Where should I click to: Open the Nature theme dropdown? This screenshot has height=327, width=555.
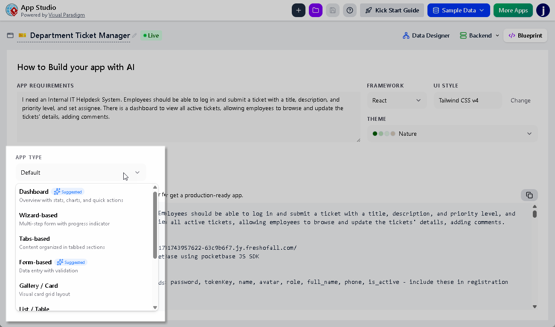point(452,134)
